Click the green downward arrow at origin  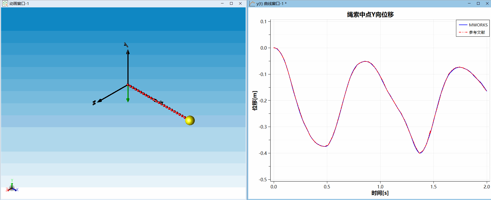[128, 94]
